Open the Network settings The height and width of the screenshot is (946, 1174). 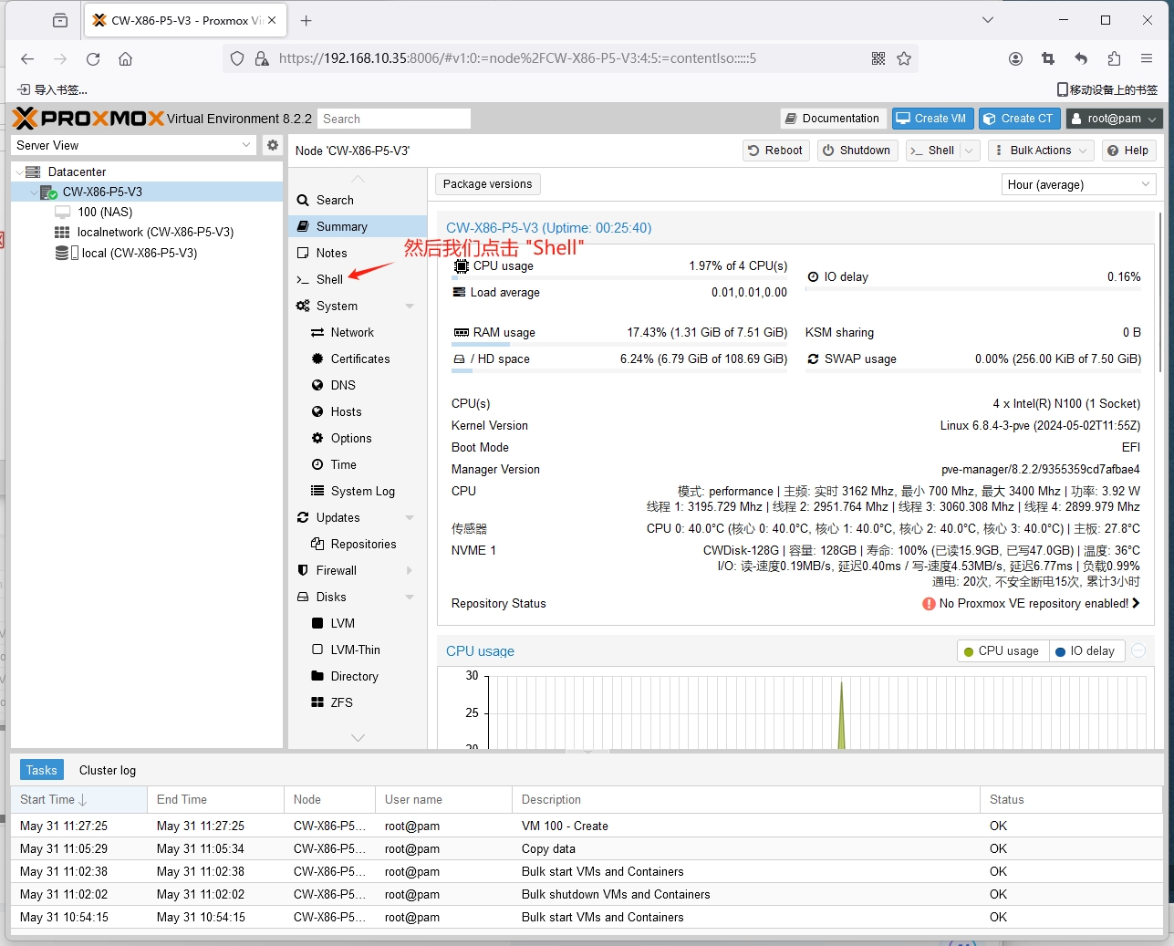(352, 332)
